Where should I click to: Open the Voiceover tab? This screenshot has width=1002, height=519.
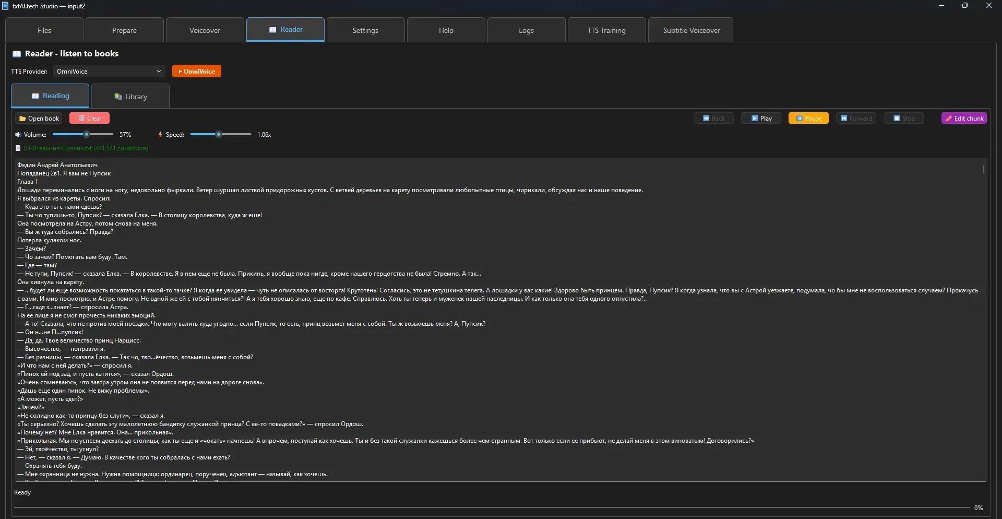point(205,30)
